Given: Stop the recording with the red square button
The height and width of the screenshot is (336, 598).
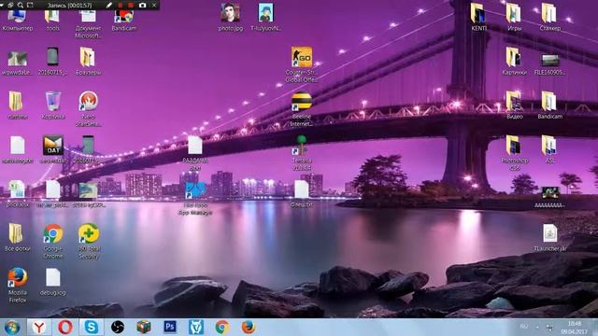Looking at the screenshot, I should tap(131, 6).
